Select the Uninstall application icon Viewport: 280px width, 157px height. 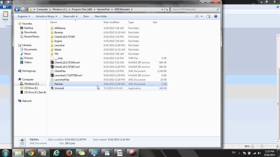(52, 88)
